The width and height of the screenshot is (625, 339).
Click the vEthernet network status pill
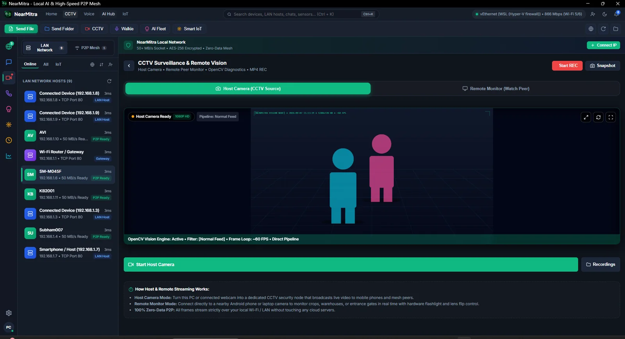529,14
